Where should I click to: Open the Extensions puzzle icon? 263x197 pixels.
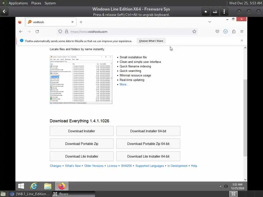tap(234, 32)
